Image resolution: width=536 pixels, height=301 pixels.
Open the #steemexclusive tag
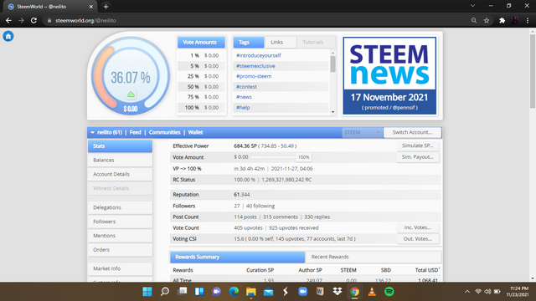click(x=255, y=66)
